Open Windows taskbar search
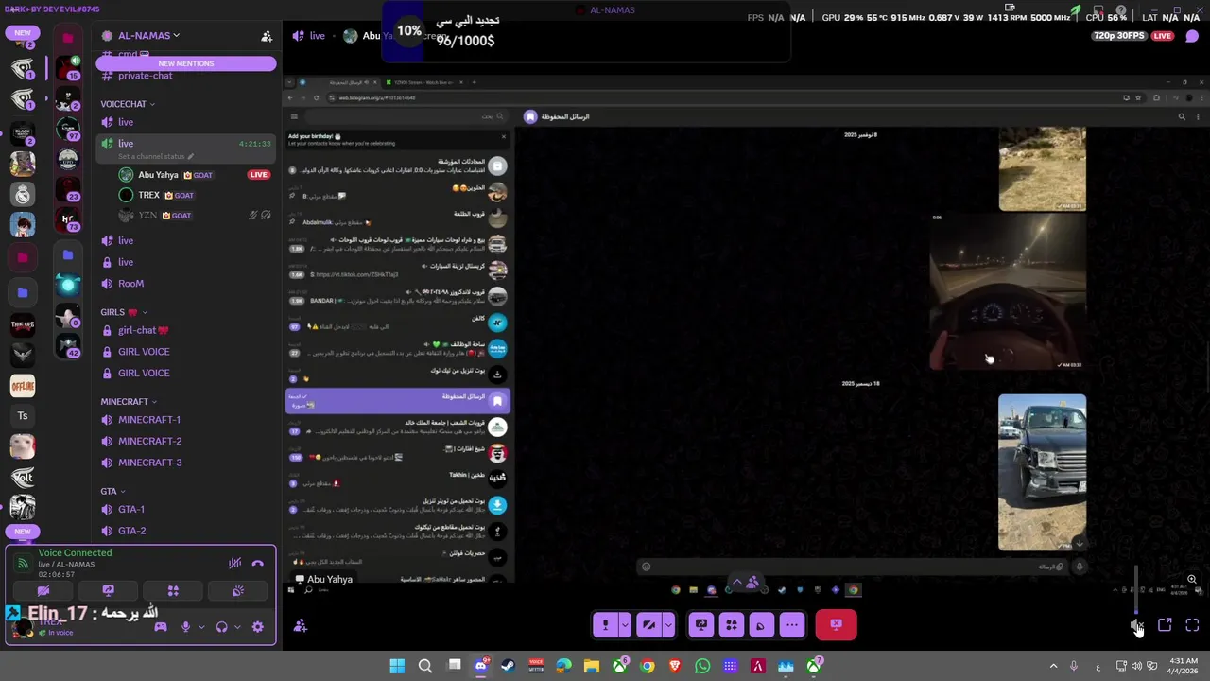The image size is (1210, 681). pos(425,666)
